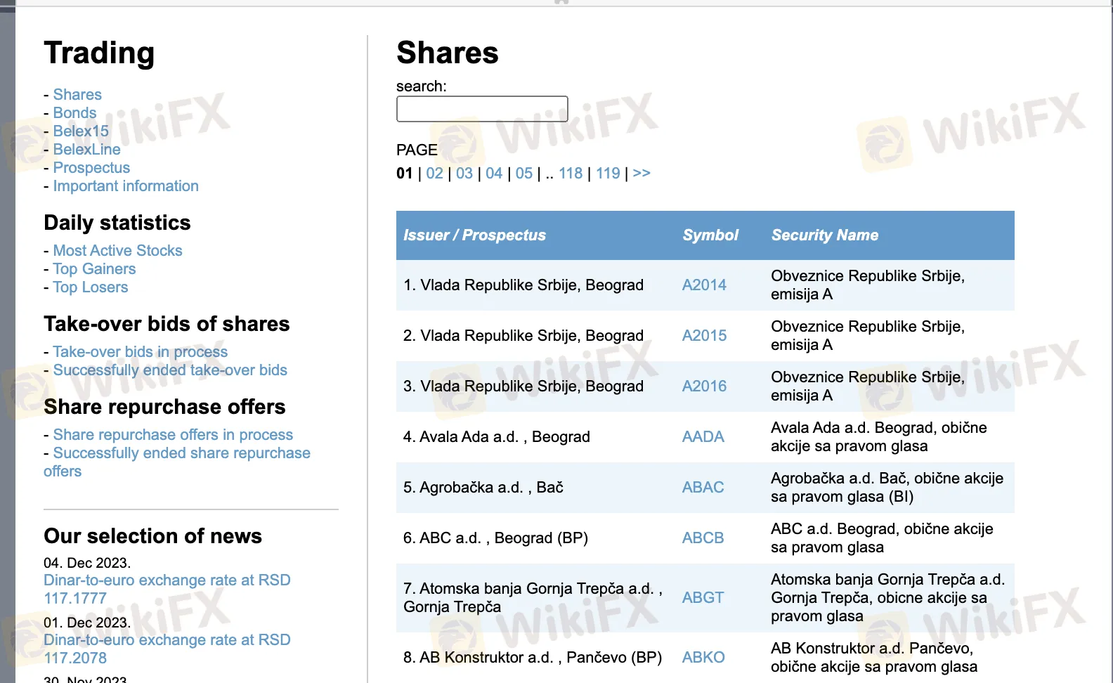This screenshot has width=1113, height=683.
Task: Select the ABGT symbol link
Action: click(x=703, y=598)
